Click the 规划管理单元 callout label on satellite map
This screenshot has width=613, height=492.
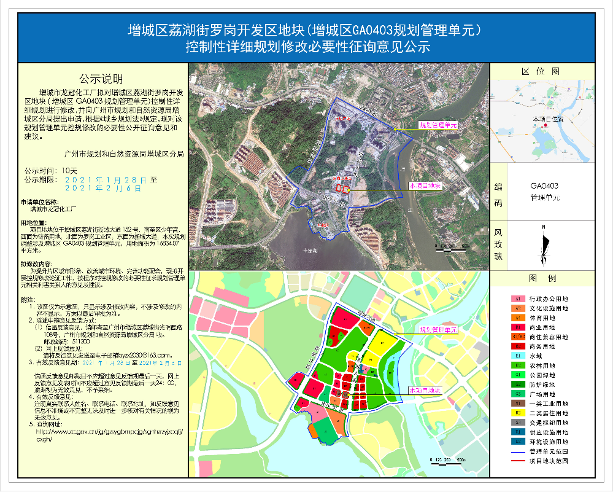[438, 123]
